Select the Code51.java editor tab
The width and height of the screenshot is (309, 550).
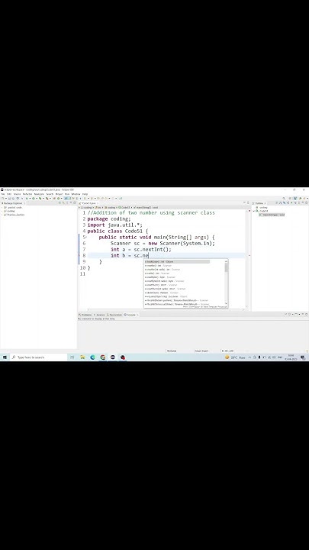[88, 203]
